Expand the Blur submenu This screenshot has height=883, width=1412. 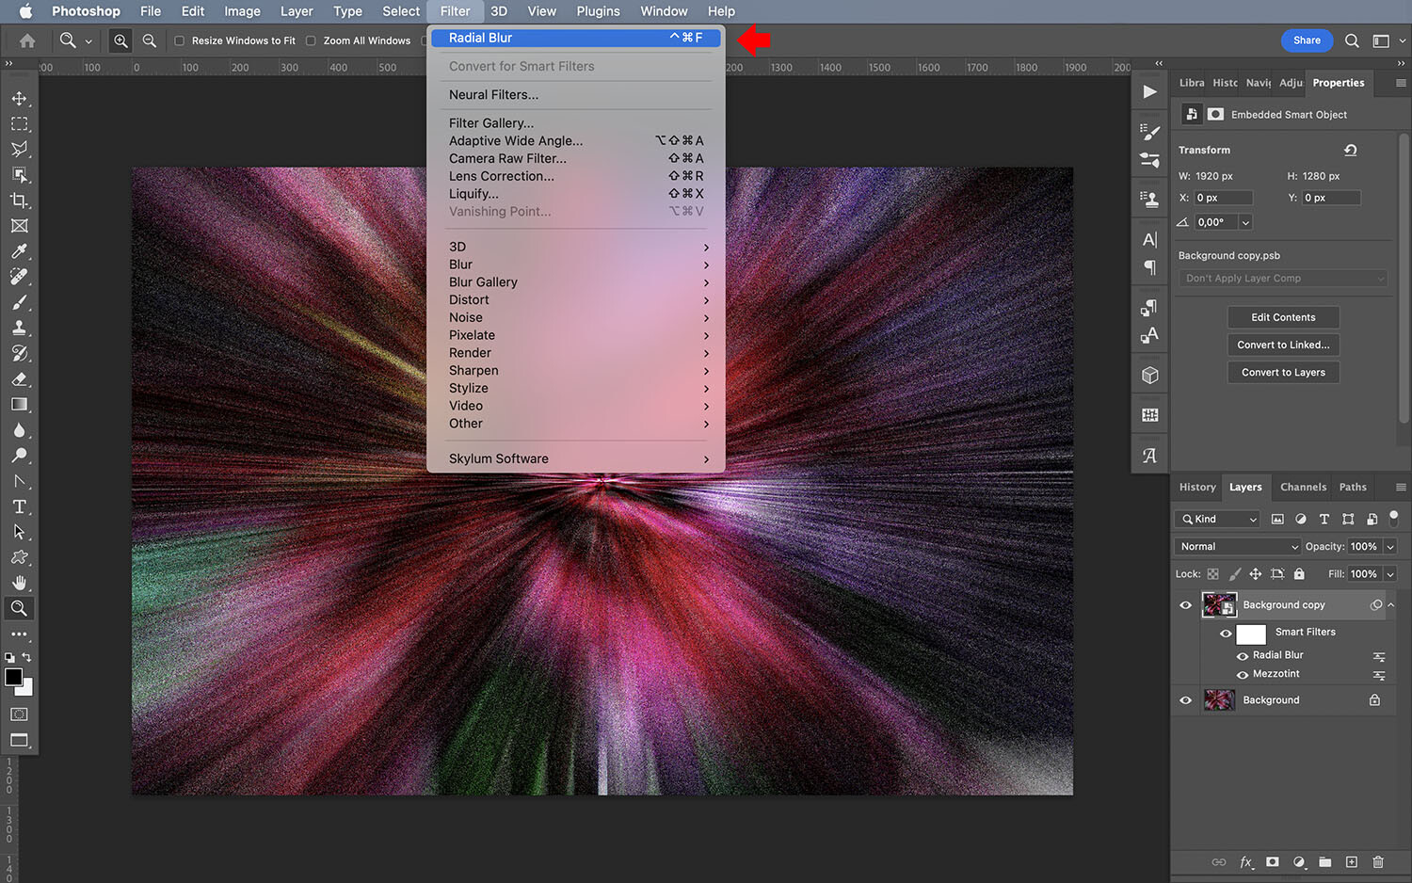578,265
